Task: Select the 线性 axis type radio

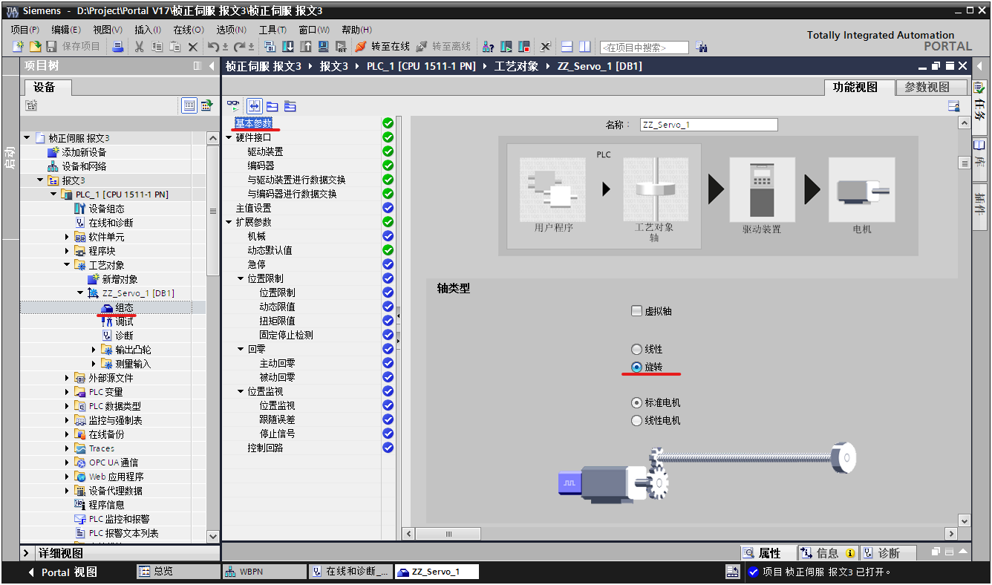Action: pyautogui.click(x=636, y=349)
